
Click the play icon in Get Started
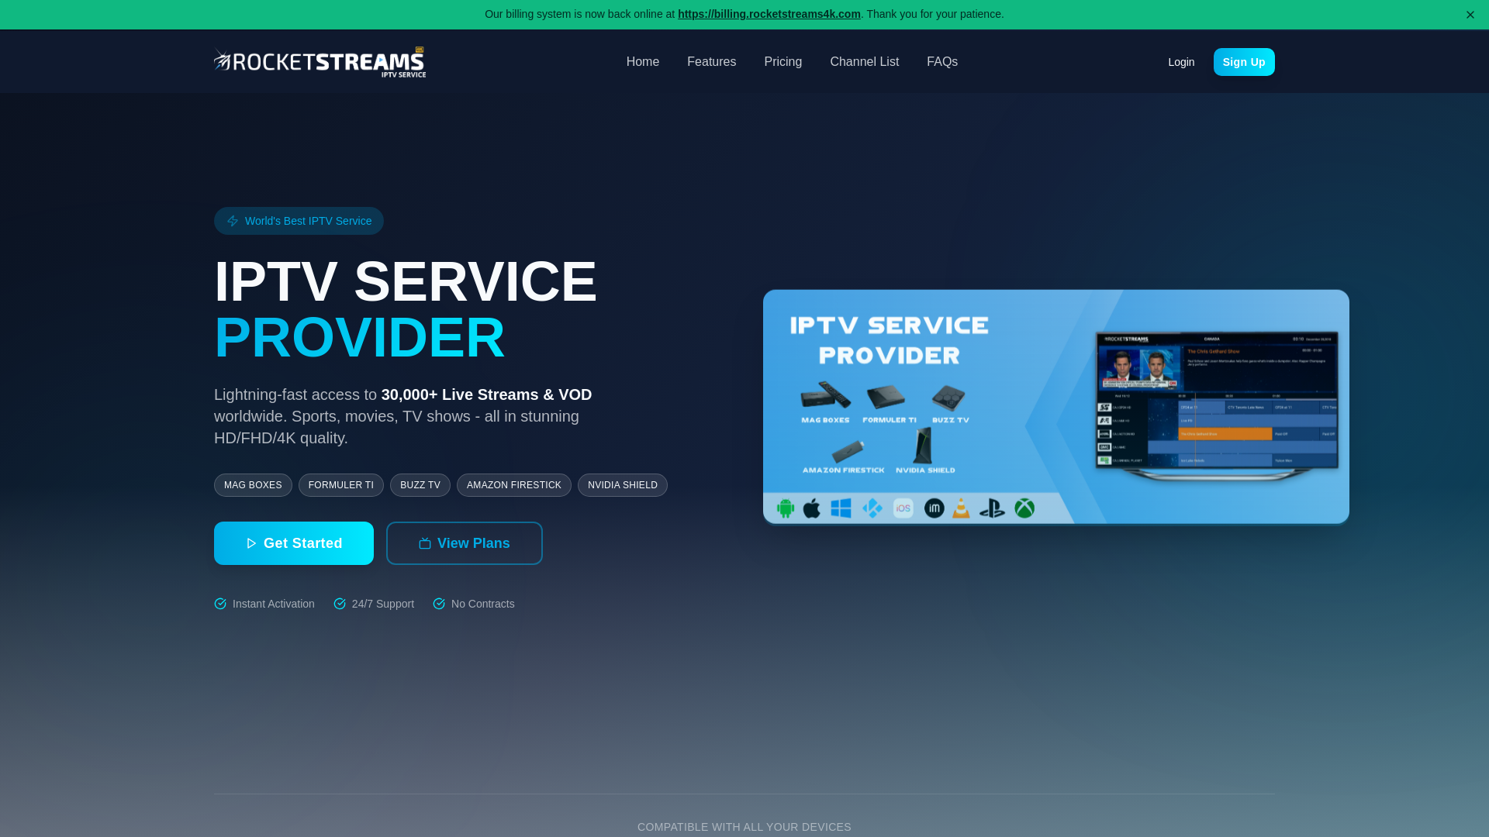[x=251, y=543]
